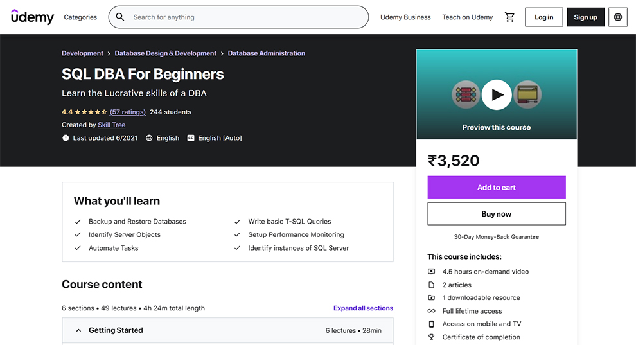Click the 30-Day Money-Back Guarantee text

tap(497, 237)
